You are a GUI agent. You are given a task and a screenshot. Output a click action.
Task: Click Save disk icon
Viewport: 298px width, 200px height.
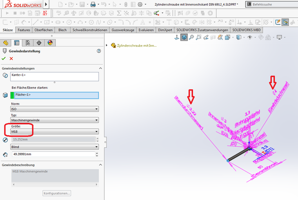(x=82, y=4)
